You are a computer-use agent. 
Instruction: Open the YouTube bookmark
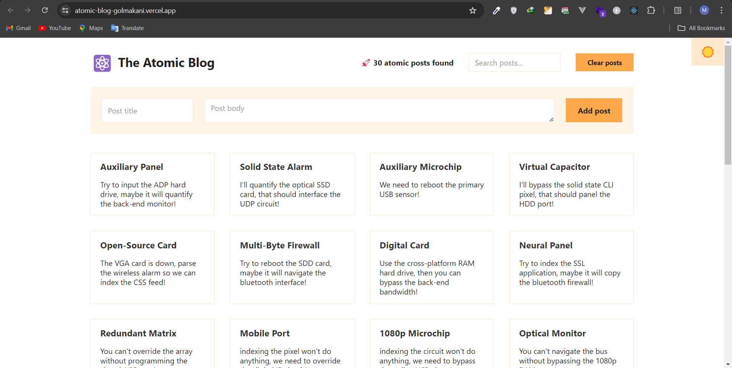click(55, 28)
